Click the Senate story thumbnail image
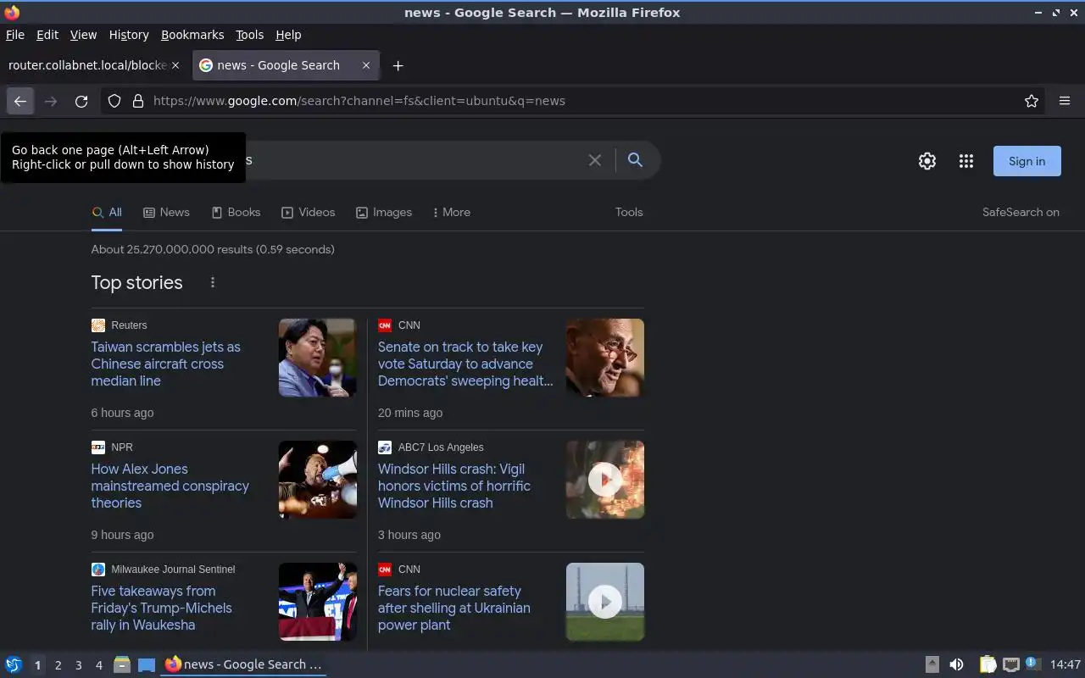 click(605, 358)
